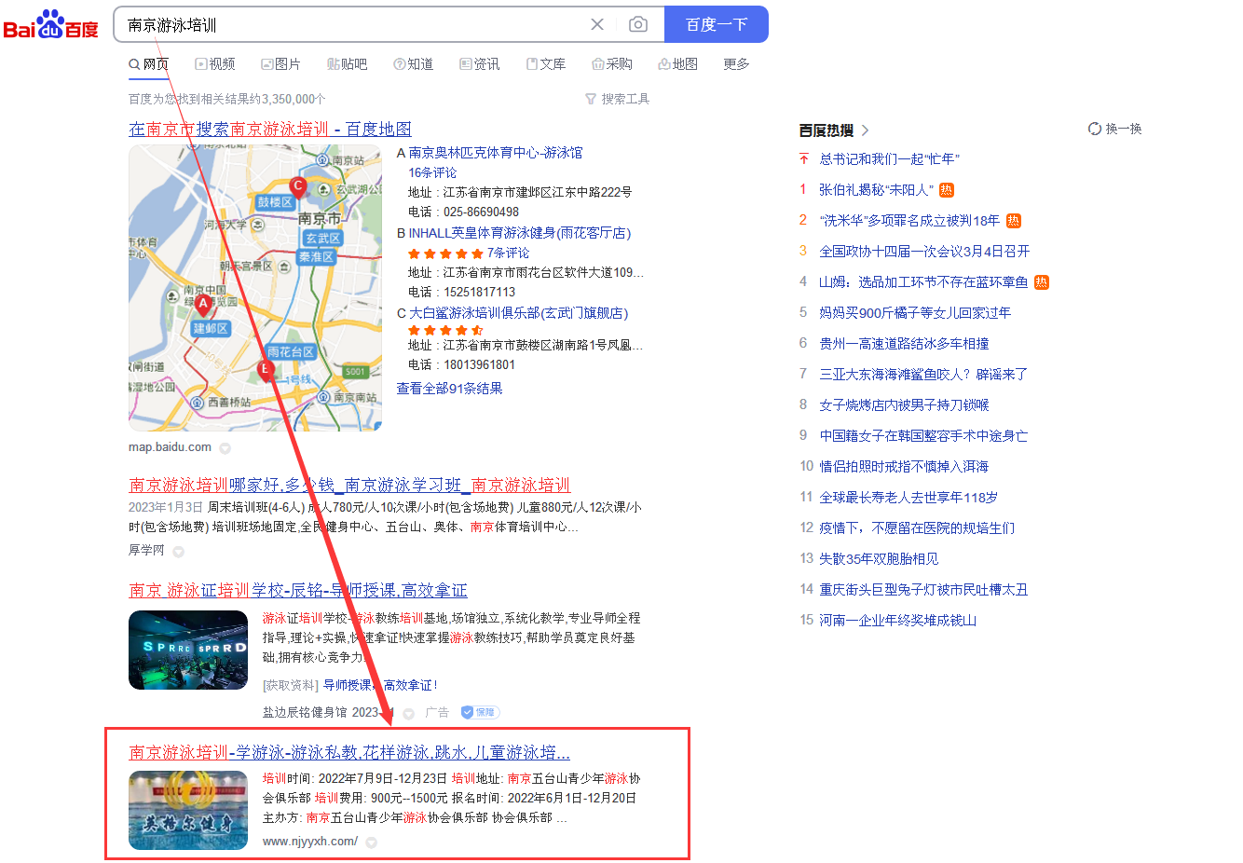Open camera image search
Screen dimensions: 1243x863
coord(638,24)
